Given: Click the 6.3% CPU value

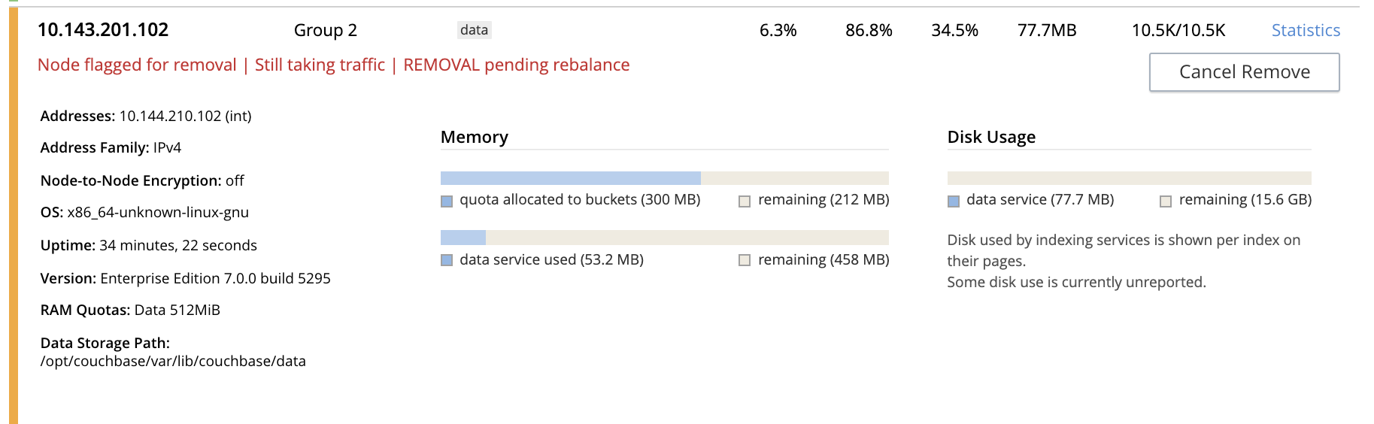Looking at the screenshot, I should [778, 30].
